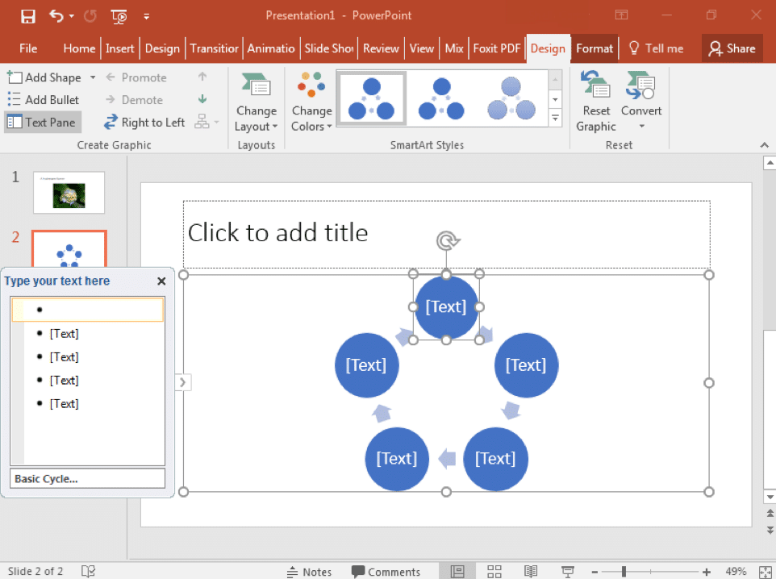Expand the Change Layout dropdown

(x=256, y=118)
